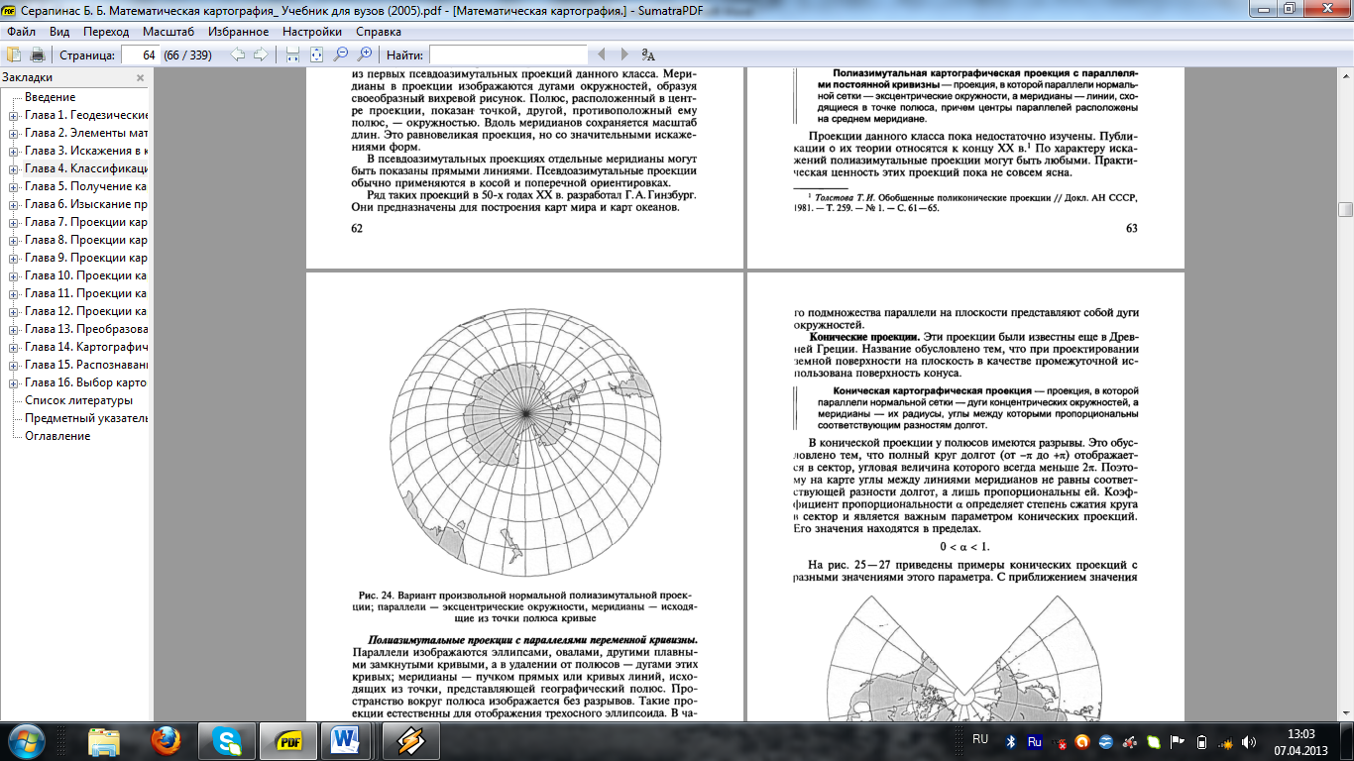Click the volume speaker tray icon
1354x761 pixels.
tap(1248, 741)
